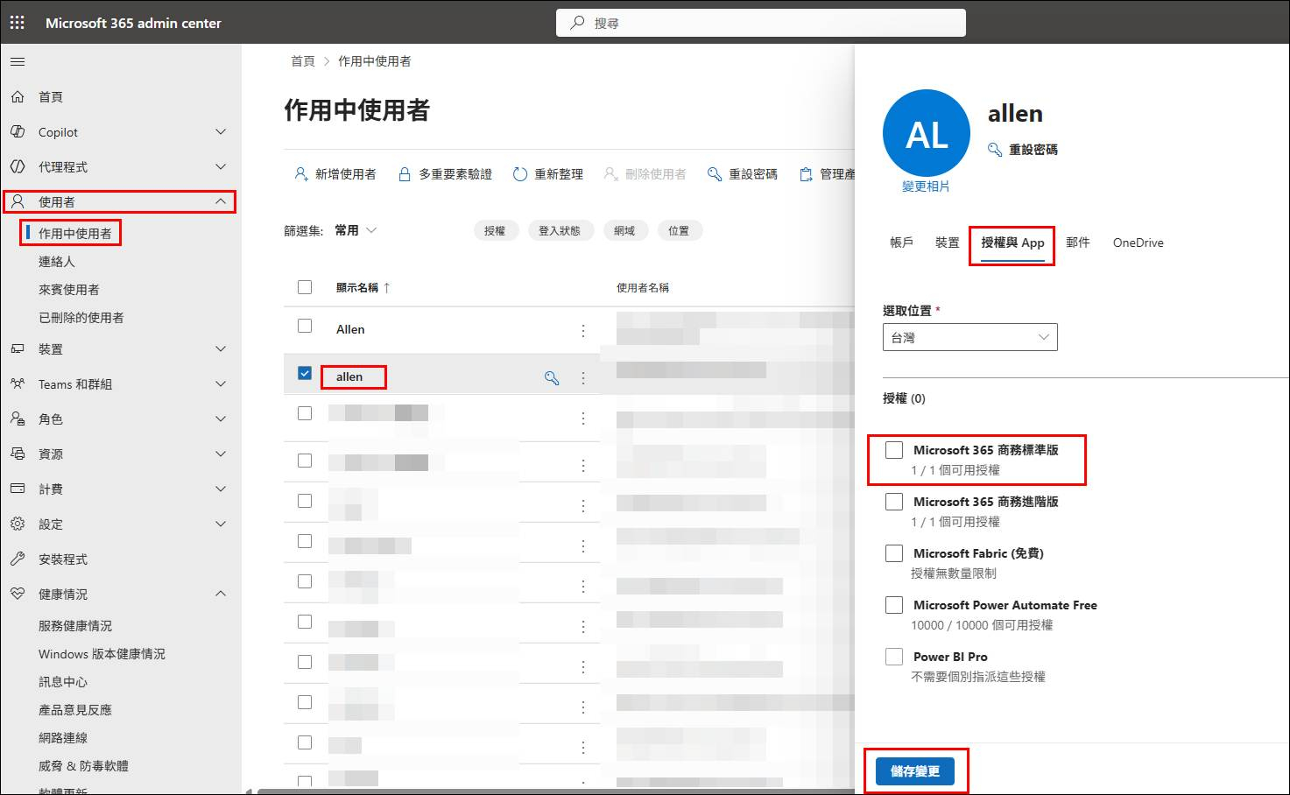
Task: Switch to the 授權與 App tab
Action: (x=1012, y=243)
